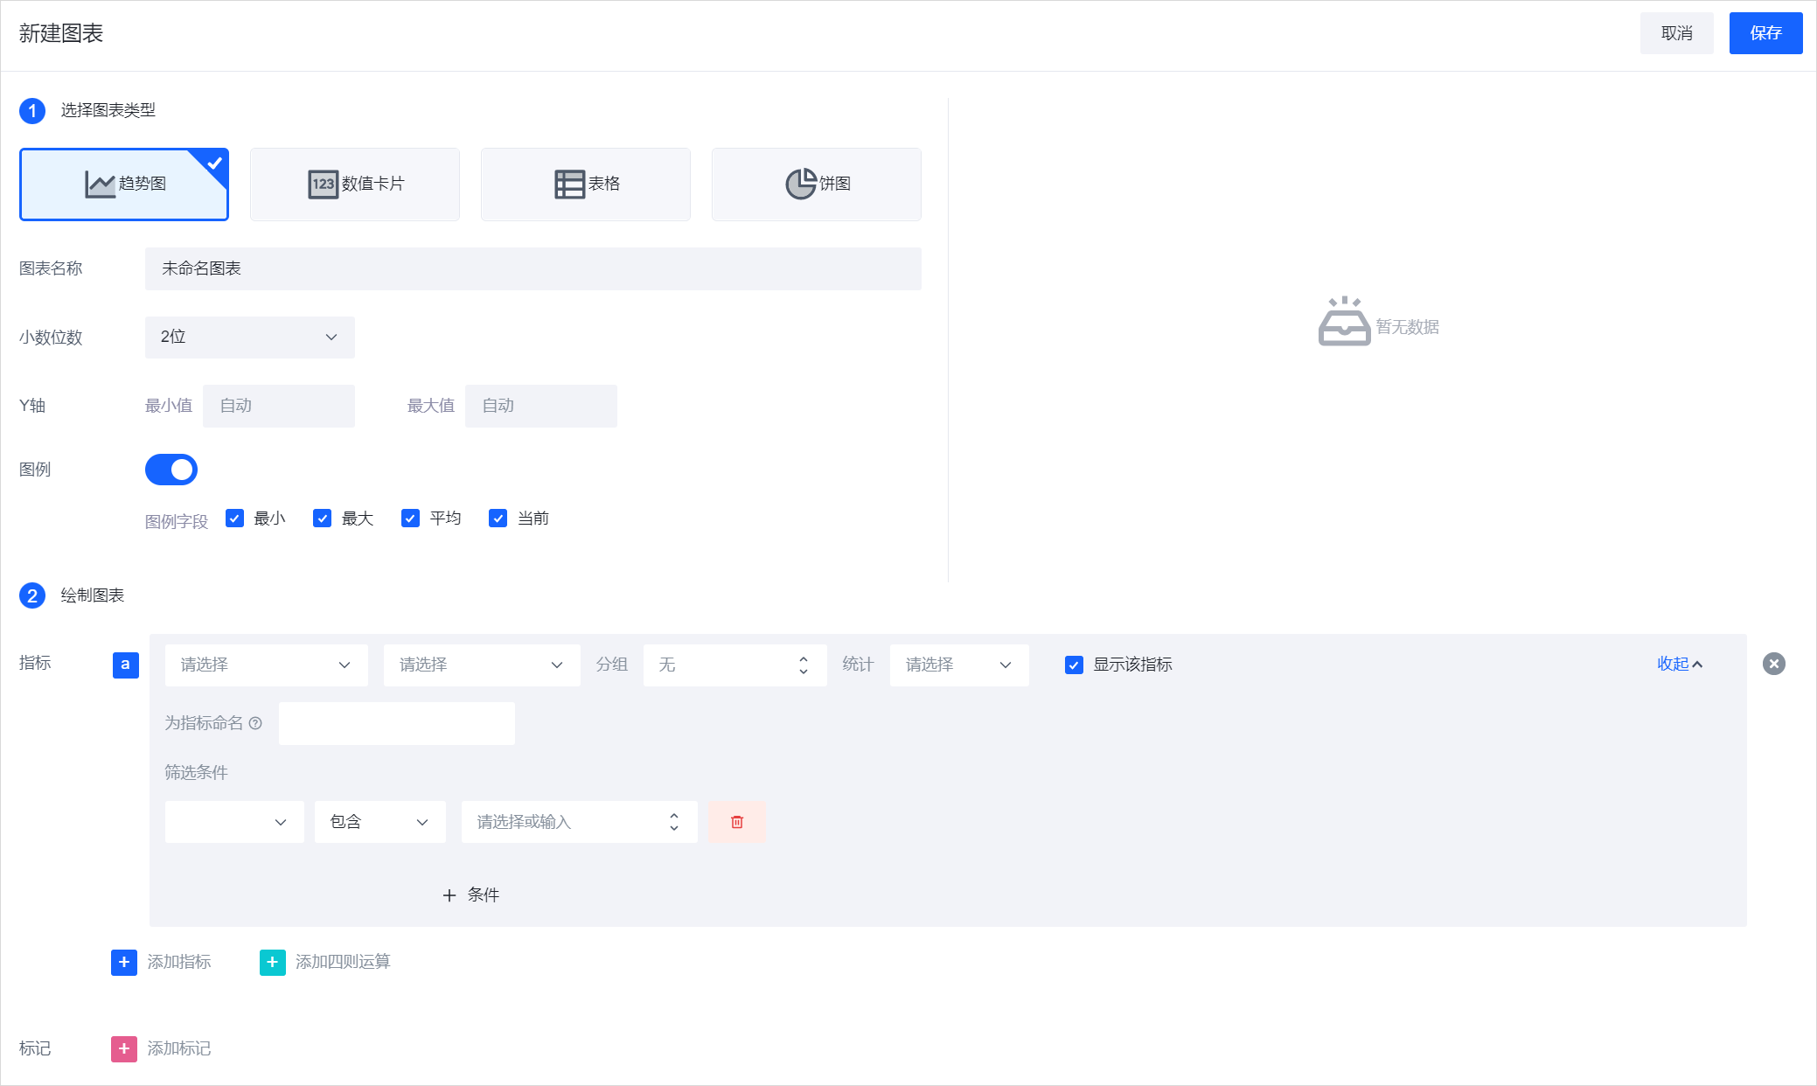Click the 暂无数据 empty inbox icon

click(1345, 321)
